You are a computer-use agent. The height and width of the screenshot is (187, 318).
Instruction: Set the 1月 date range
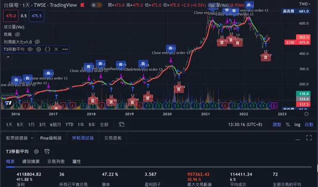[31, 124]
